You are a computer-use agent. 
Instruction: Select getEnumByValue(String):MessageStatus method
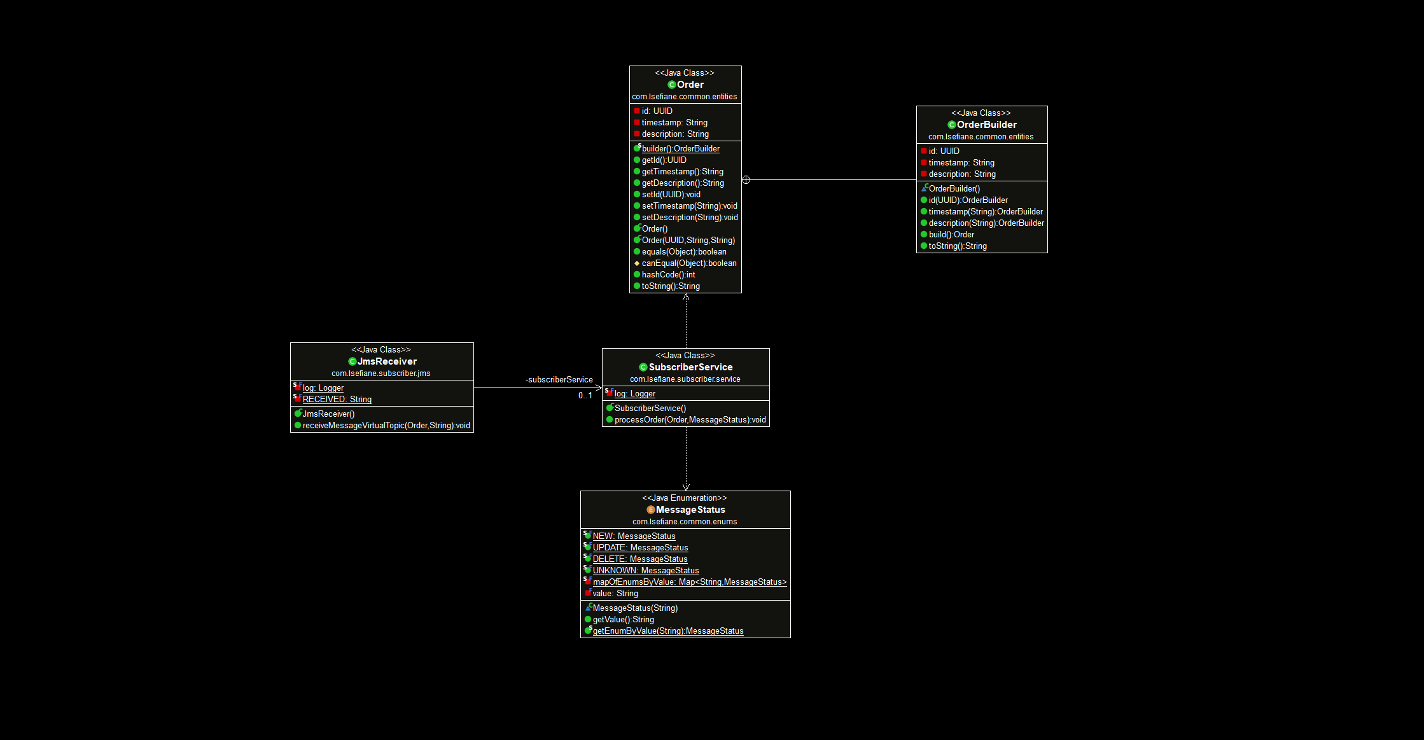point(667,631)
